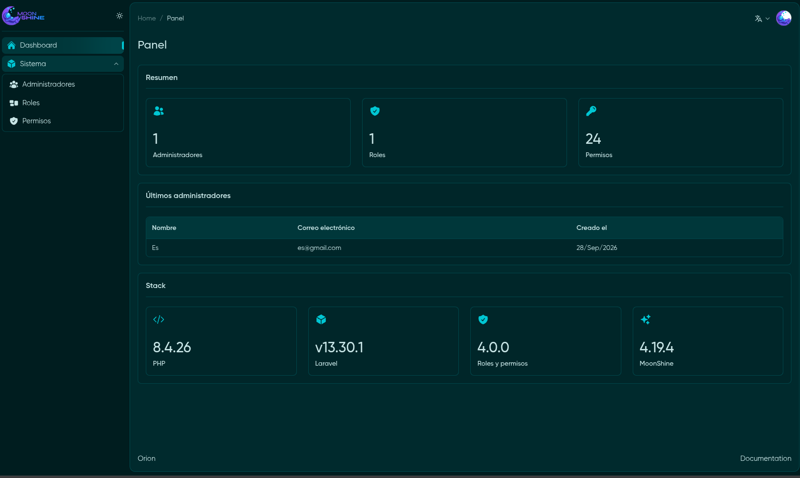Click the Roles card shield icon
Image resolution: width=800 pixels, height=478 pixels.
(x=375, y=111)
